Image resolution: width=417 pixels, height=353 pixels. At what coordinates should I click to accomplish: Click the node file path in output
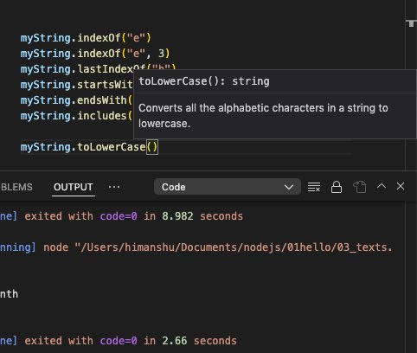point(234,247)
